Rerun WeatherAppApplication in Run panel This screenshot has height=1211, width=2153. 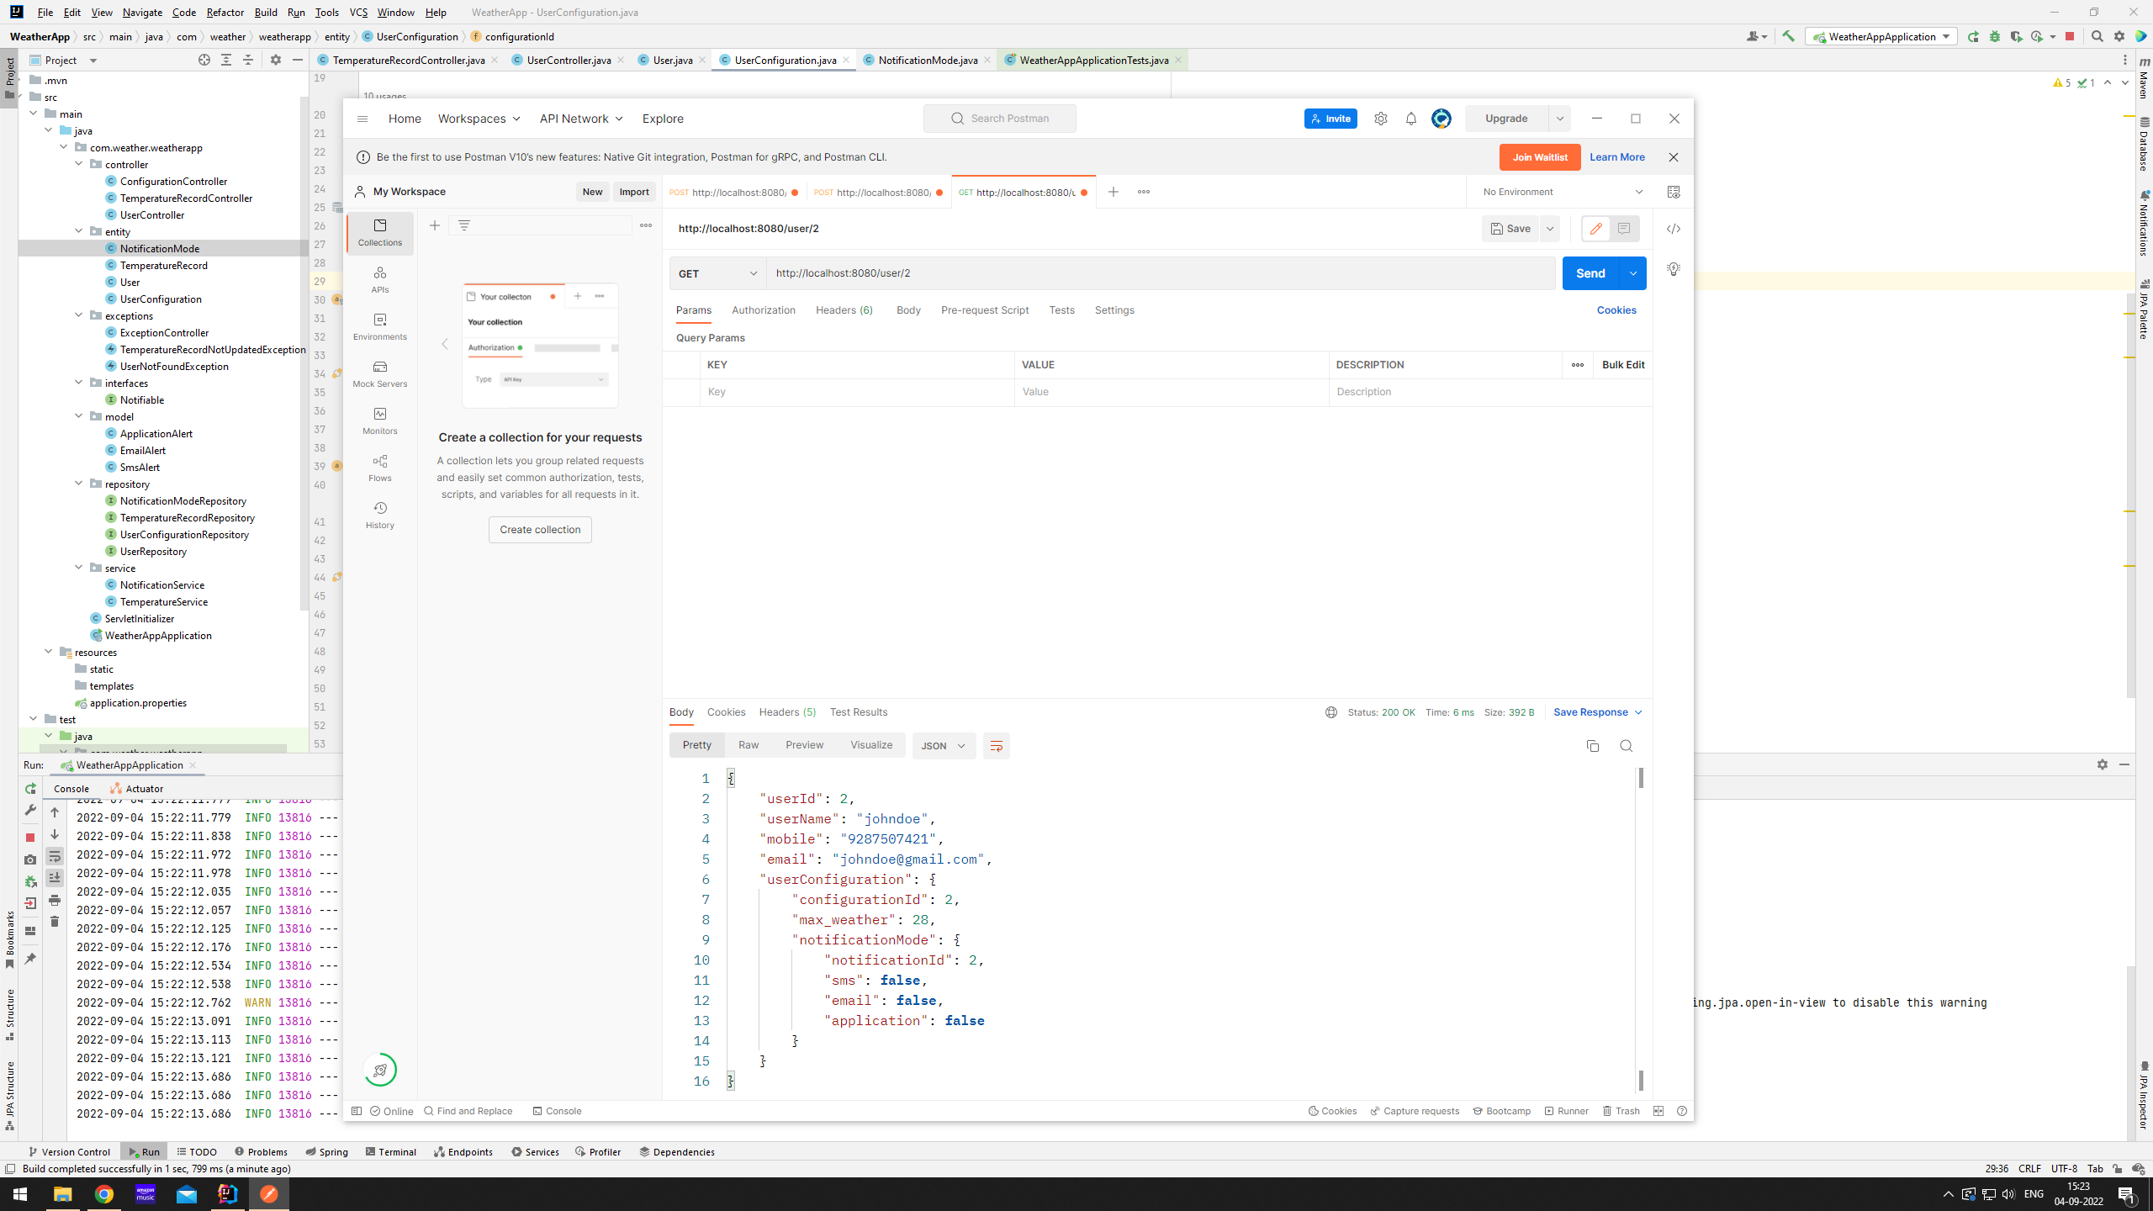click(30, 789)
